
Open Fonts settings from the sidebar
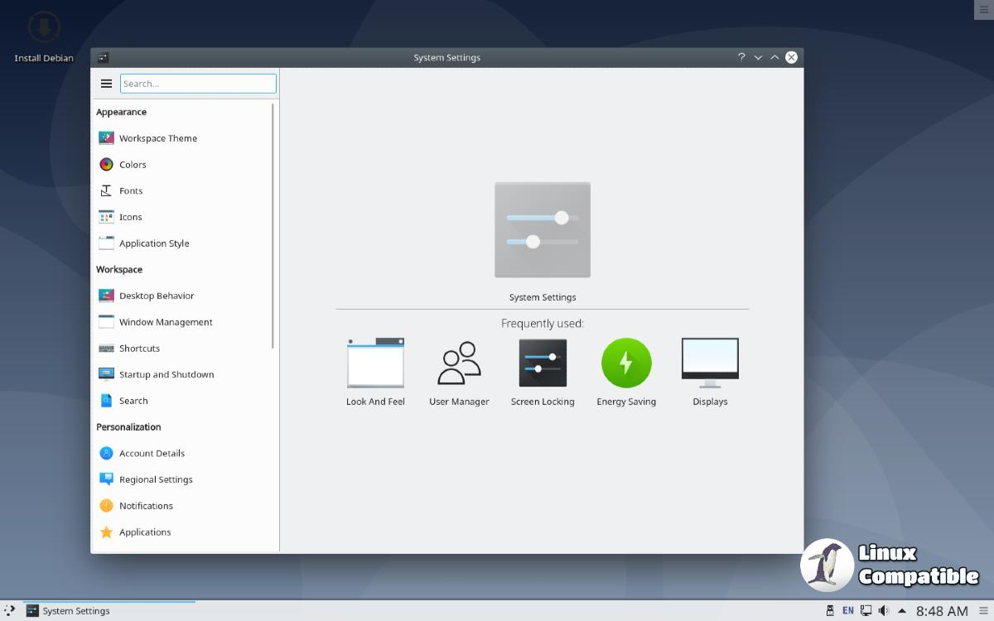(131, 191)
